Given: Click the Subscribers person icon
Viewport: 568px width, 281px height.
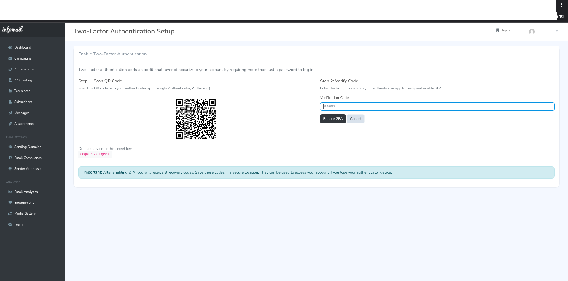Looking at the screenshot, I should [x=10, y=102].
